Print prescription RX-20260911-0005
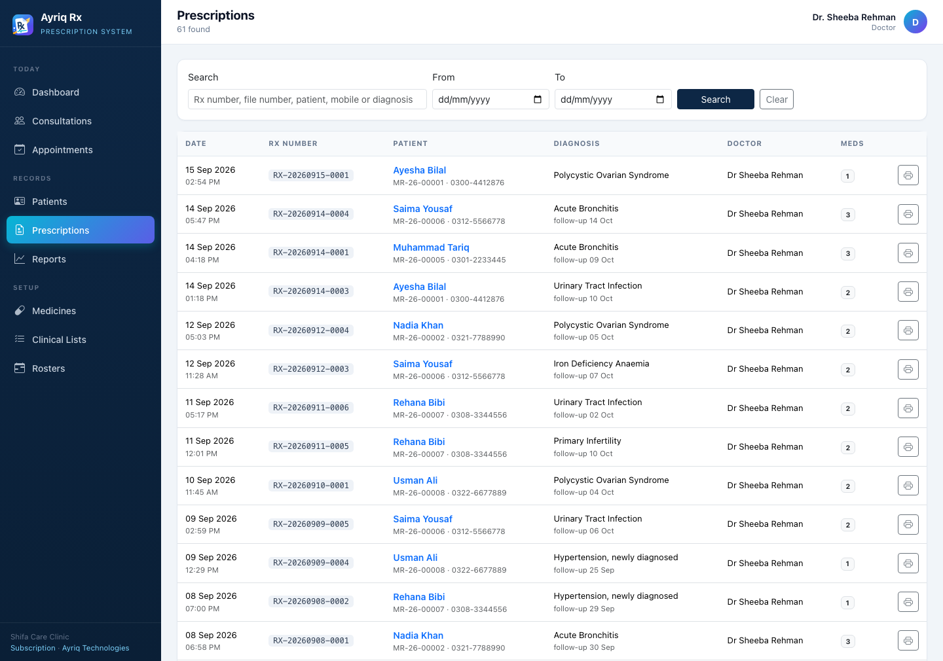943x661 pixels. pyautogui.click(x=908, y=447)
